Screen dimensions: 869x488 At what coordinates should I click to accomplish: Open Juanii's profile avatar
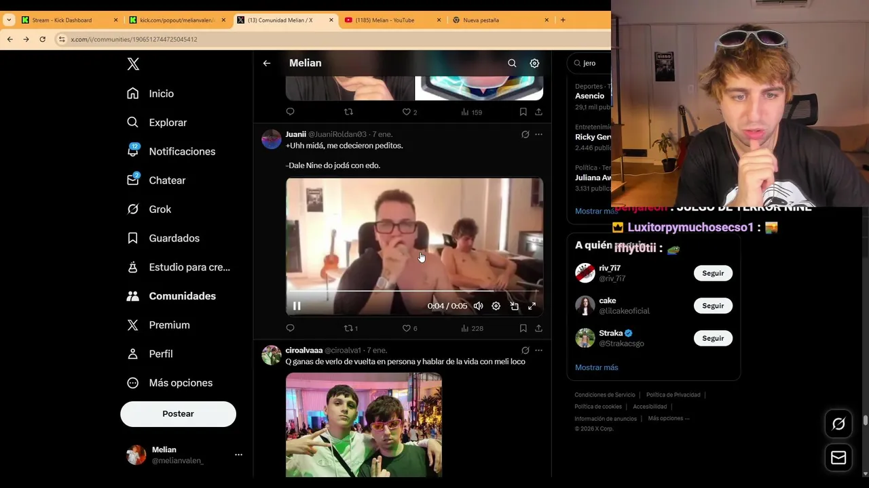(272, 139)
